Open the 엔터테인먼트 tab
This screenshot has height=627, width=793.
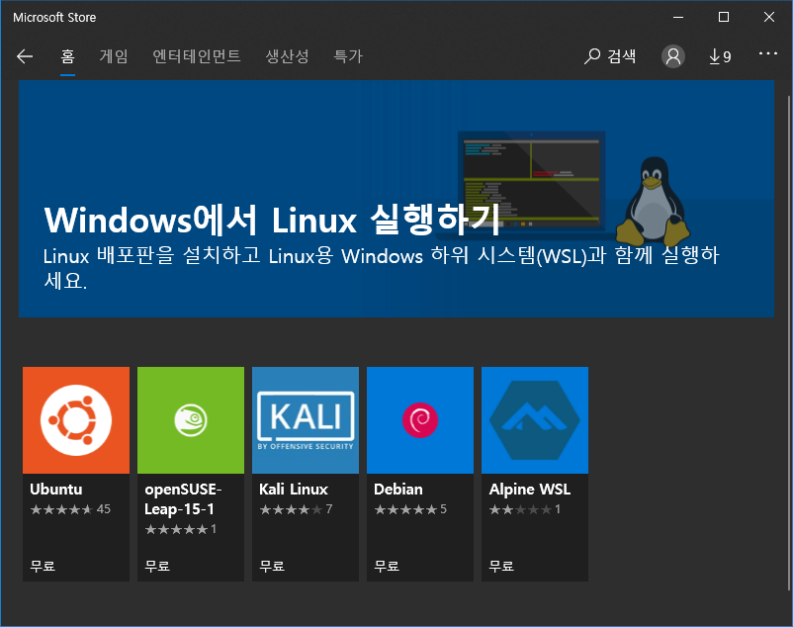coord(197,56)
